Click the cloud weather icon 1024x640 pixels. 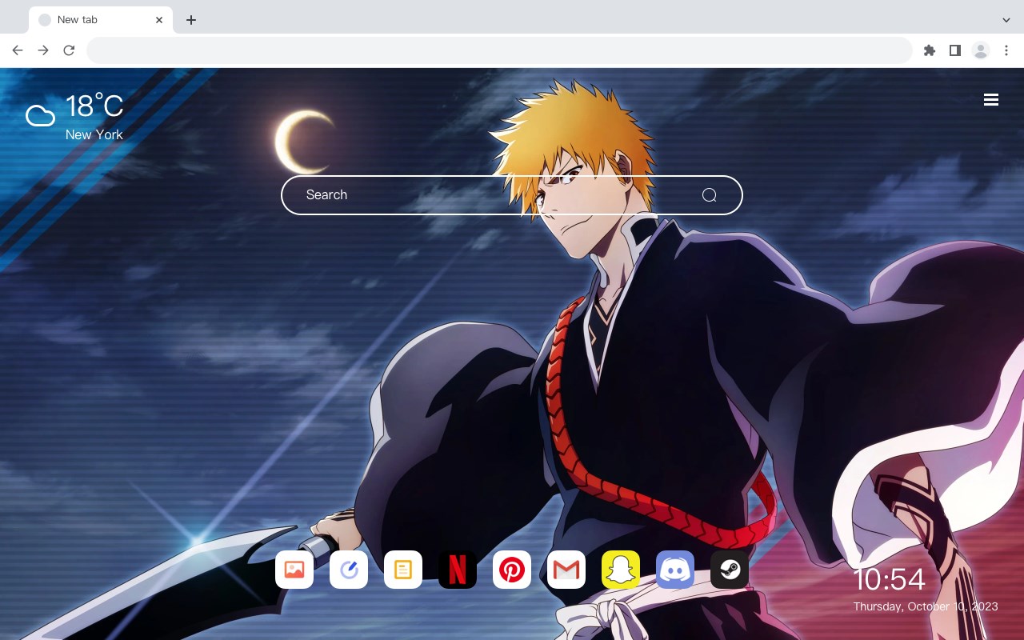(41, 116)
